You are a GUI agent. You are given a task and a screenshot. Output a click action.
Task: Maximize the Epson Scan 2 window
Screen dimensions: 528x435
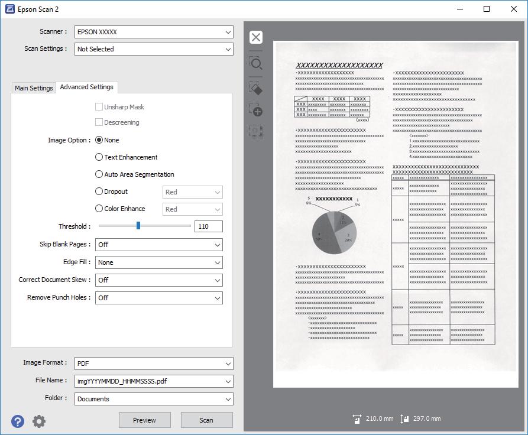pos(487,9)
